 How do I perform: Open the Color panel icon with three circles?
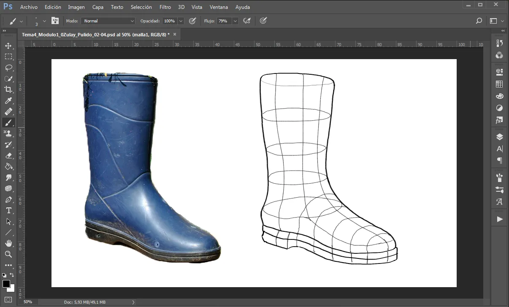click(500, 55)
